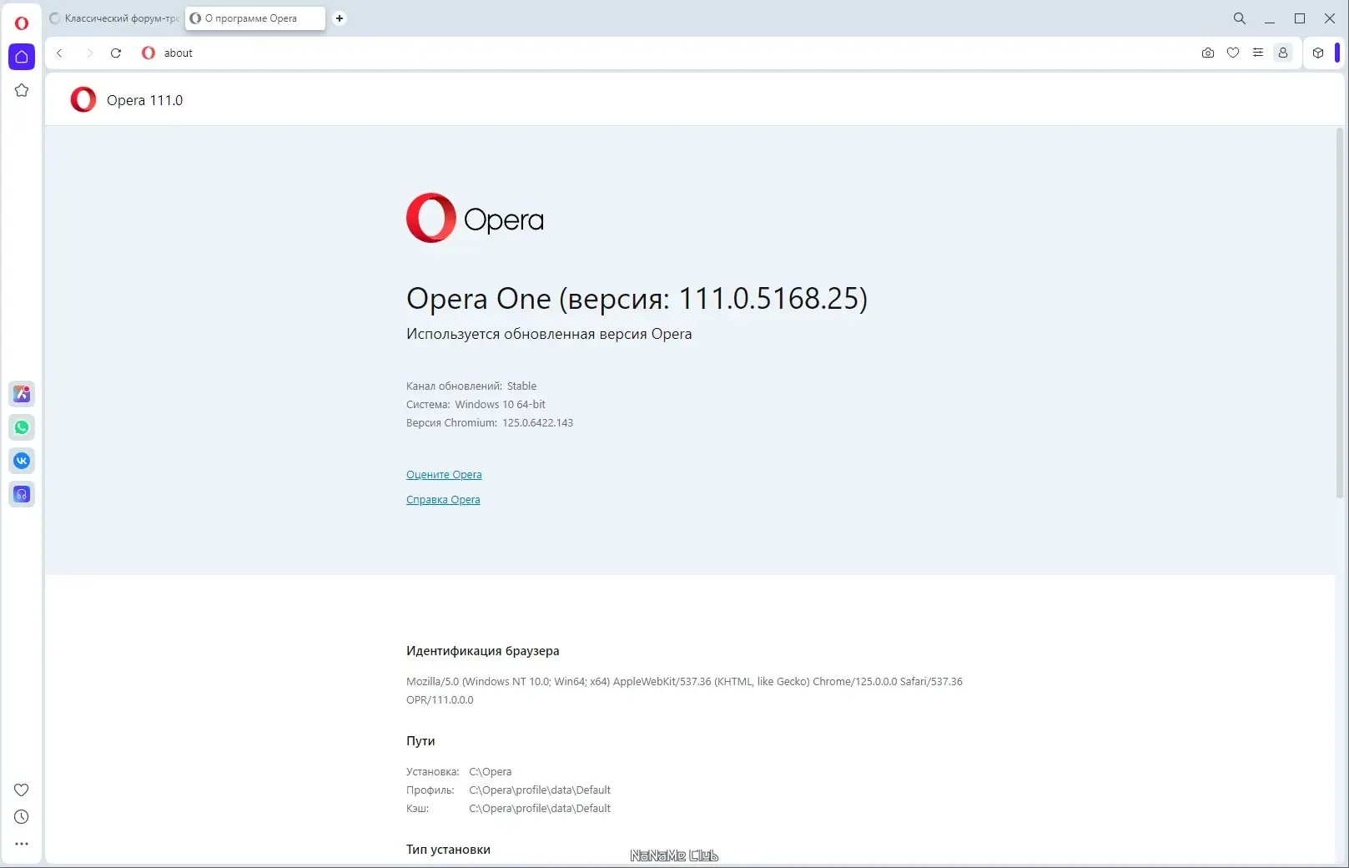Go forward to the next page

click(89, 53)
